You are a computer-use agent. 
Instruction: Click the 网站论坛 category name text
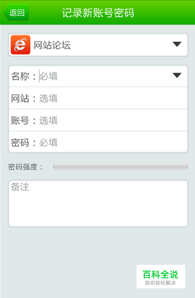click(52, 45)
